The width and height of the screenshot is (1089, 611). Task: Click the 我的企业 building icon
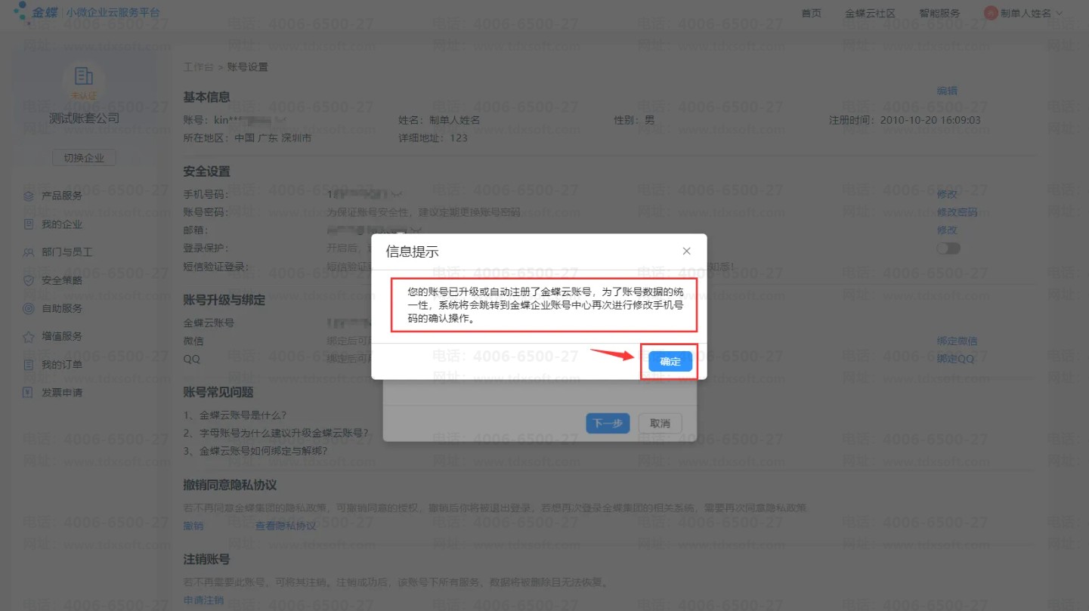pos(29,224)
